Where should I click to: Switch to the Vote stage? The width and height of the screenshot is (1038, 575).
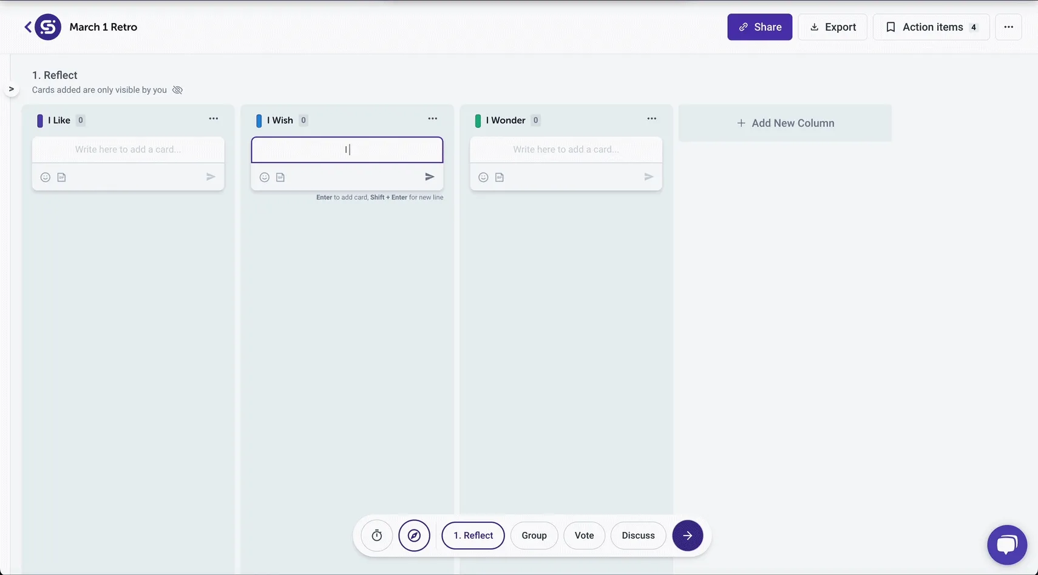[x=584, y=536]
